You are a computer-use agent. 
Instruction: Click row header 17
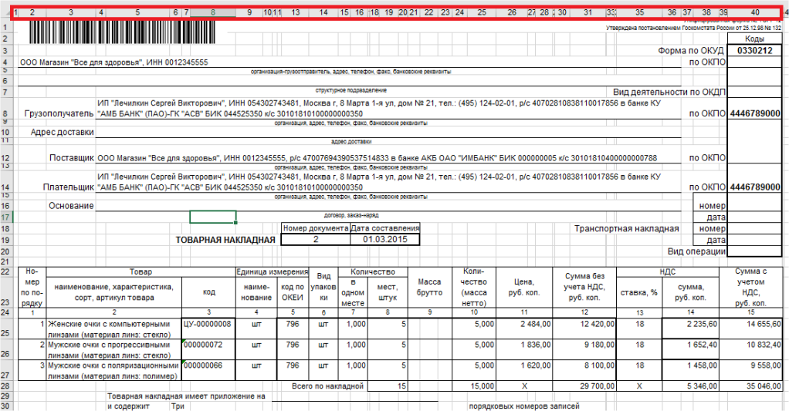[x=5, y=217]
